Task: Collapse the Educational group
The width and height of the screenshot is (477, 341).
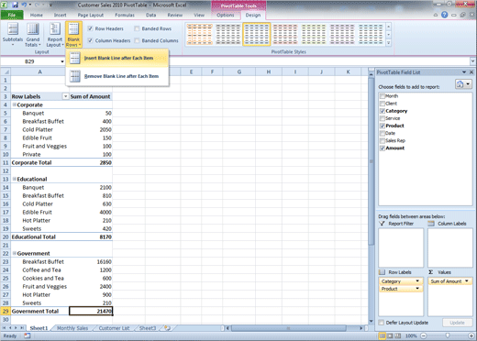Action: pyautogui.click(x=14, y=179)
